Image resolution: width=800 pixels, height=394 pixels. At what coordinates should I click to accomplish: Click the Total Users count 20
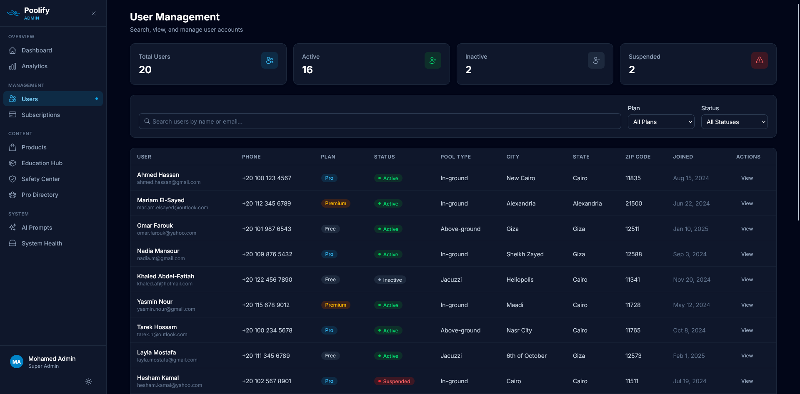pos(145,69)
